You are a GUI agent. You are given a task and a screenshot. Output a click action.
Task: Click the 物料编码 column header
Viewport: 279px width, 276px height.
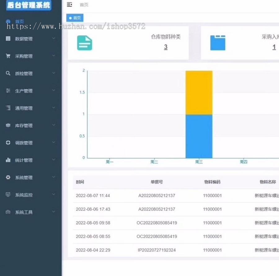212,182
